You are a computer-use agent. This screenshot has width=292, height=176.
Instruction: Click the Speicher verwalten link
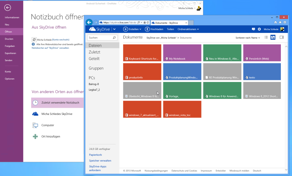100,161
